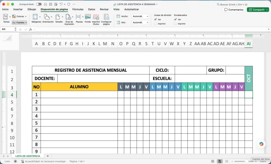Click the zoom out minus button

click(x=232, y=161)
